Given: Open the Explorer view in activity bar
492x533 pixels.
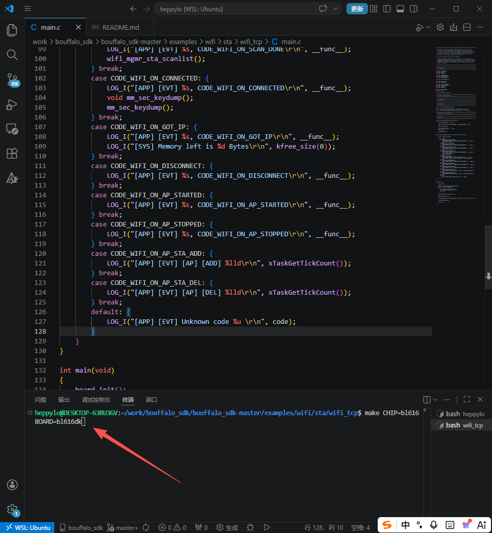Looking at the screenshot, I should (12, 30).
